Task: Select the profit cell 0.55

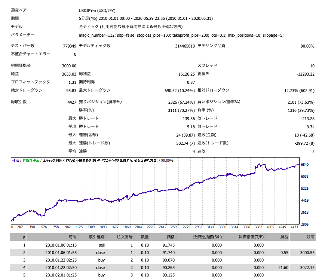Action: pos(285,253)
